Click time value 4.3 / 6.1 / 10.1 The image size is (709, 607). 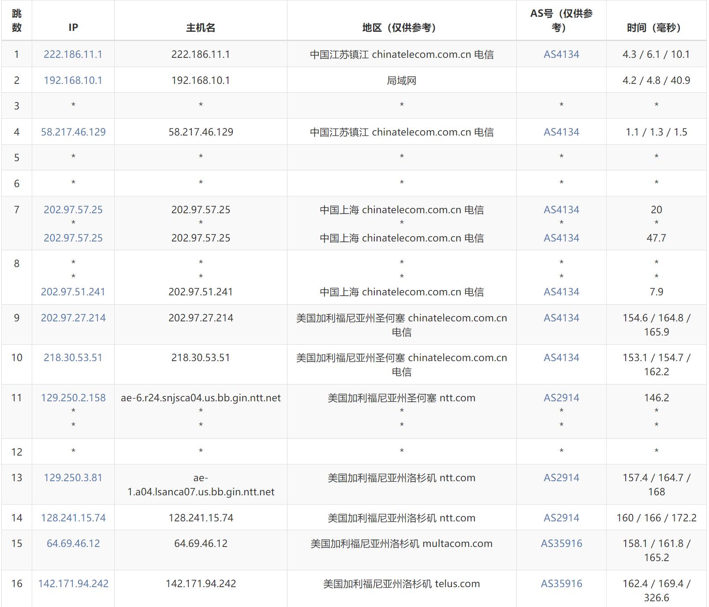point(657,54)
